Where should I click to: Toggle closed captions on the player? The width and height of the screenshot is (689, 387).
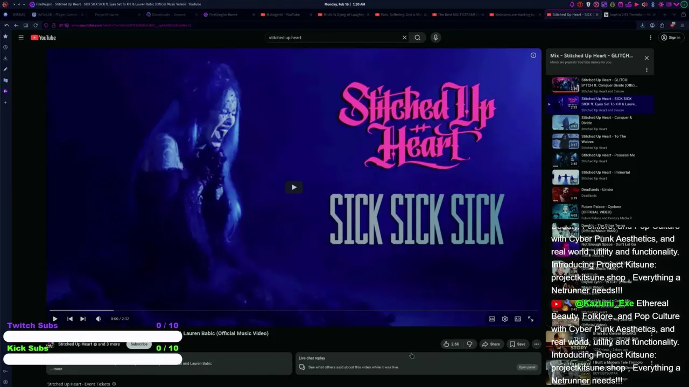click(x=492, y=319)
